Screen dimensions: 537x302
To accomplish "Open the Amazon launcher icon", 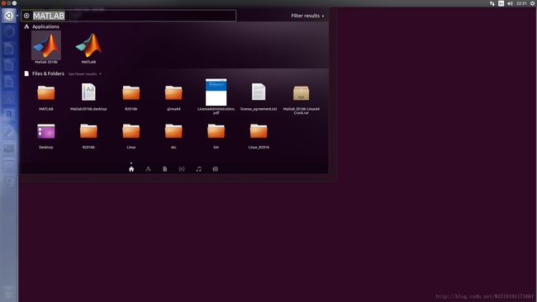I will (x=9, y=114).
